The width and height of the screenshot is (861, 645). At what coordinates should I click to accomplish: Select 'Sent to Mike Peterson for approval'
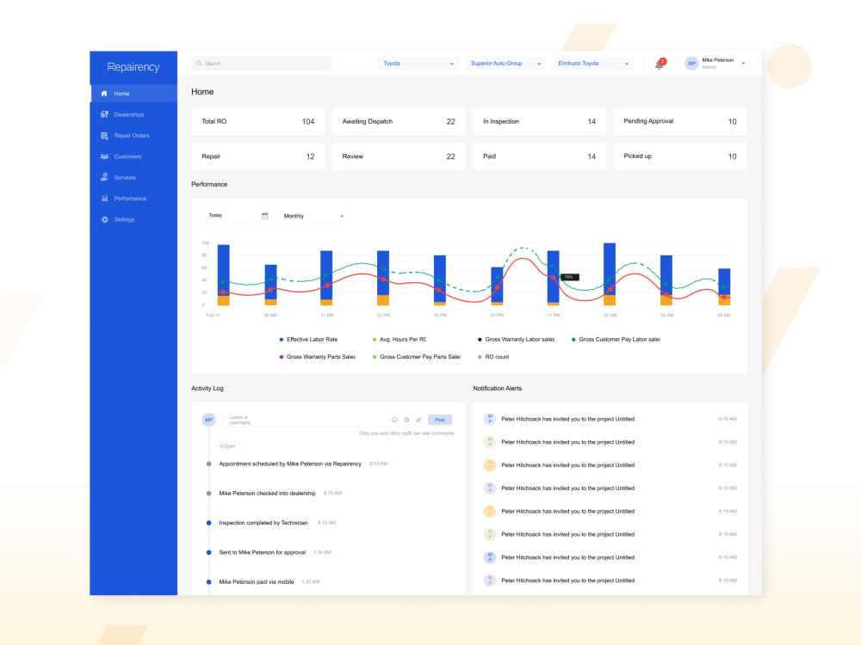click(263, 553)
